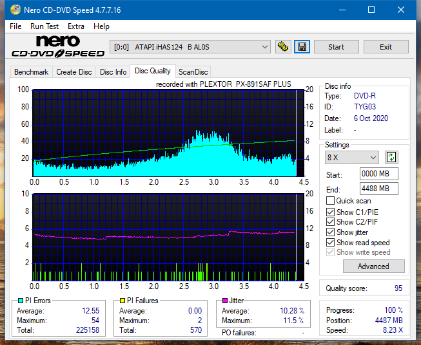Open the File menu

click(15, 26)
